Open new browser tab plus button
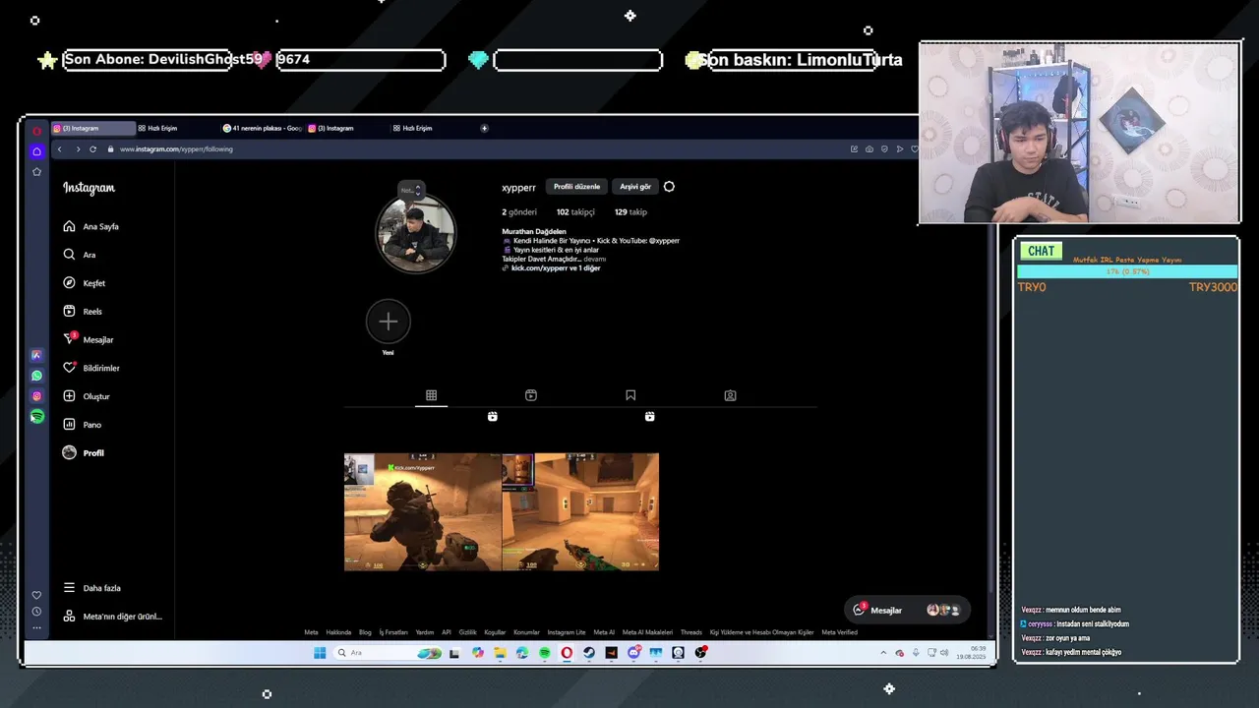The image size is (1259, 708). coord(484,128)
